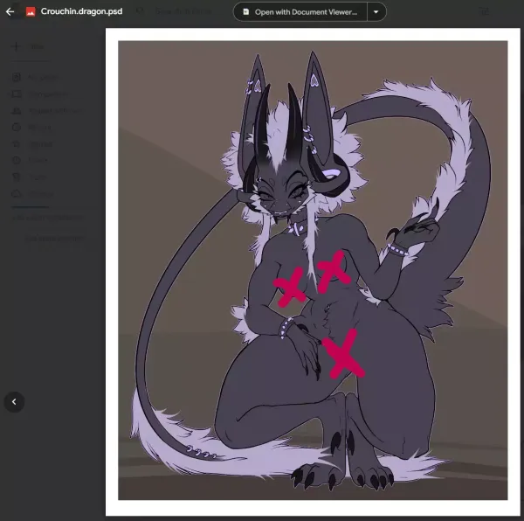Viewport: 524px width, 521px height.
Task: Click the dimmed My Drive sidebar icon
Action: pos(16,78)
